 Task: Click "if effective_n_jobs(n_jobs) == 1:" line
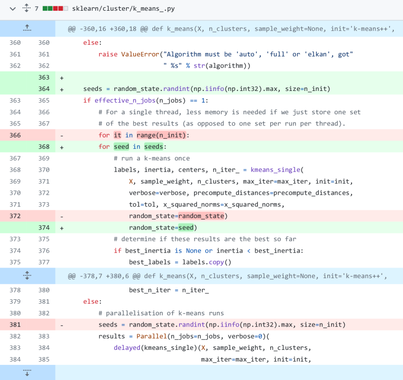(x=145, y=101)
